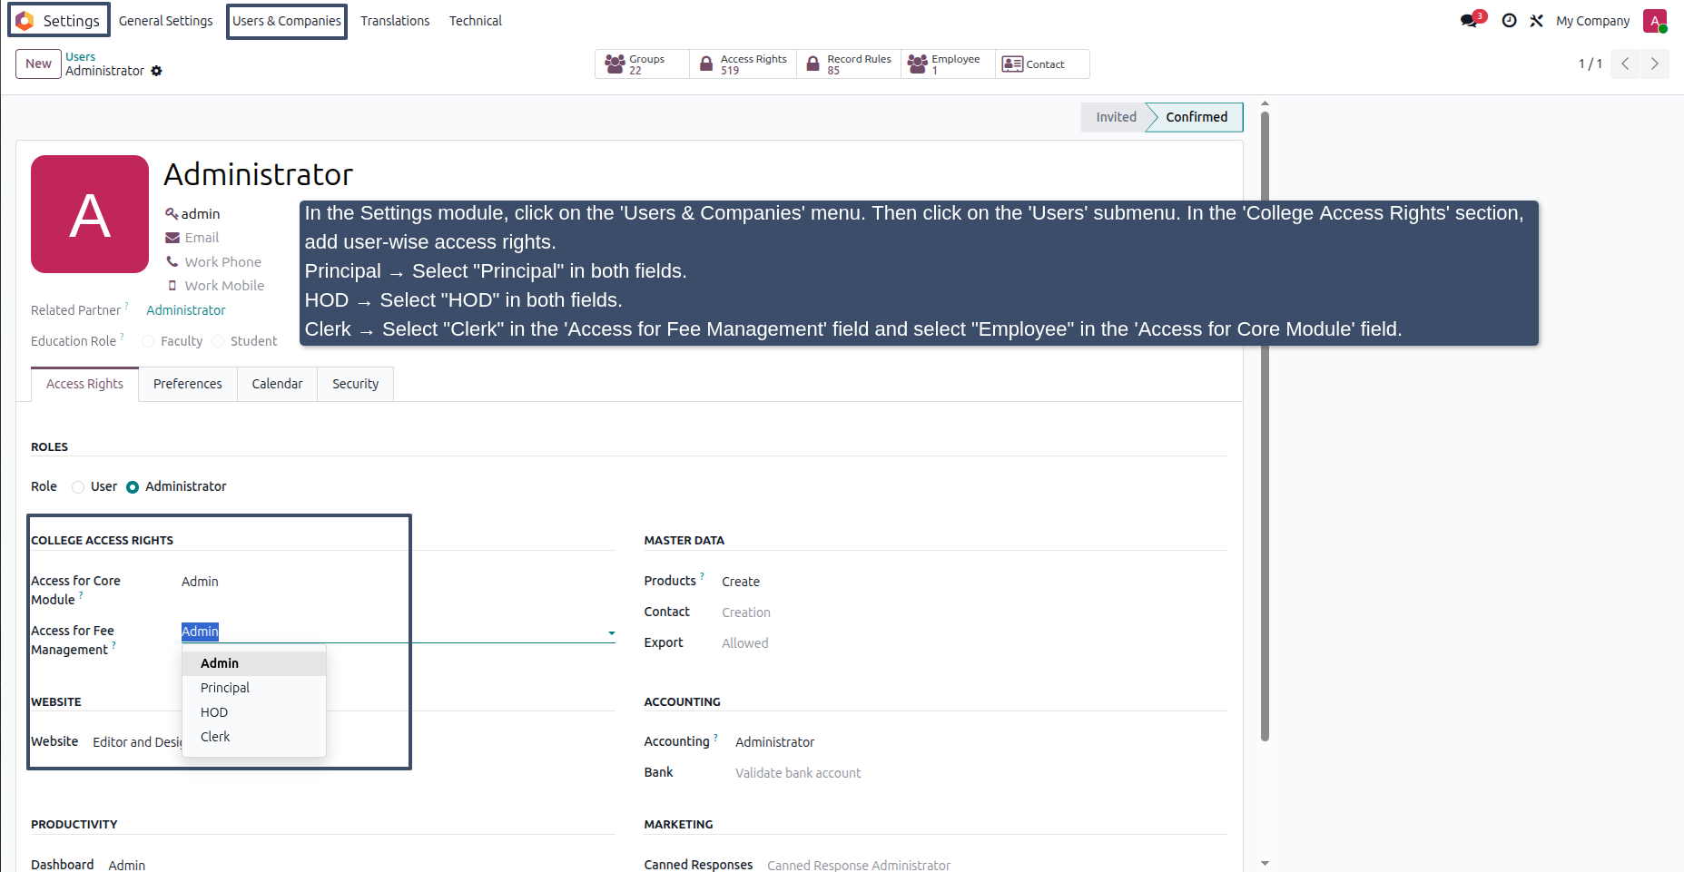
Task: Open the Users & Companies menu
Action: [x=287, y=21]
